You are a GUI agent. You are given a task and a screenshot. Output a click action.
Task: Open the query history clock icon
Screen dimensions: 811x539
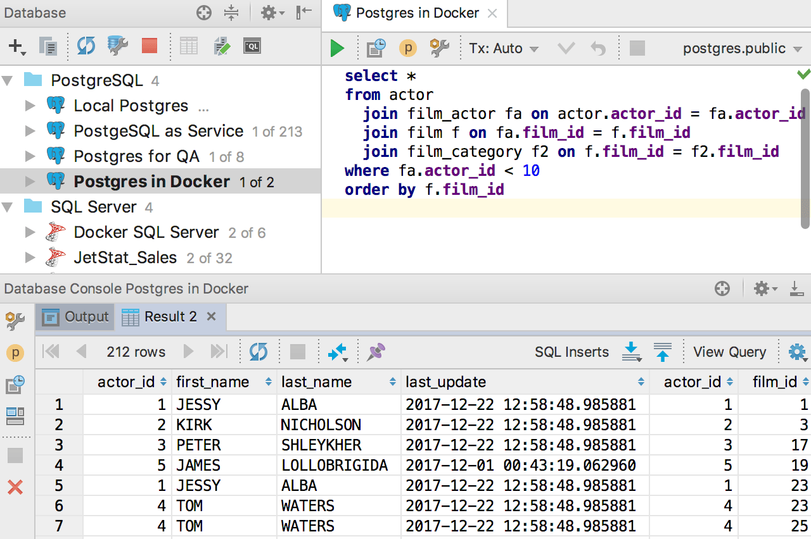point(376,48)
